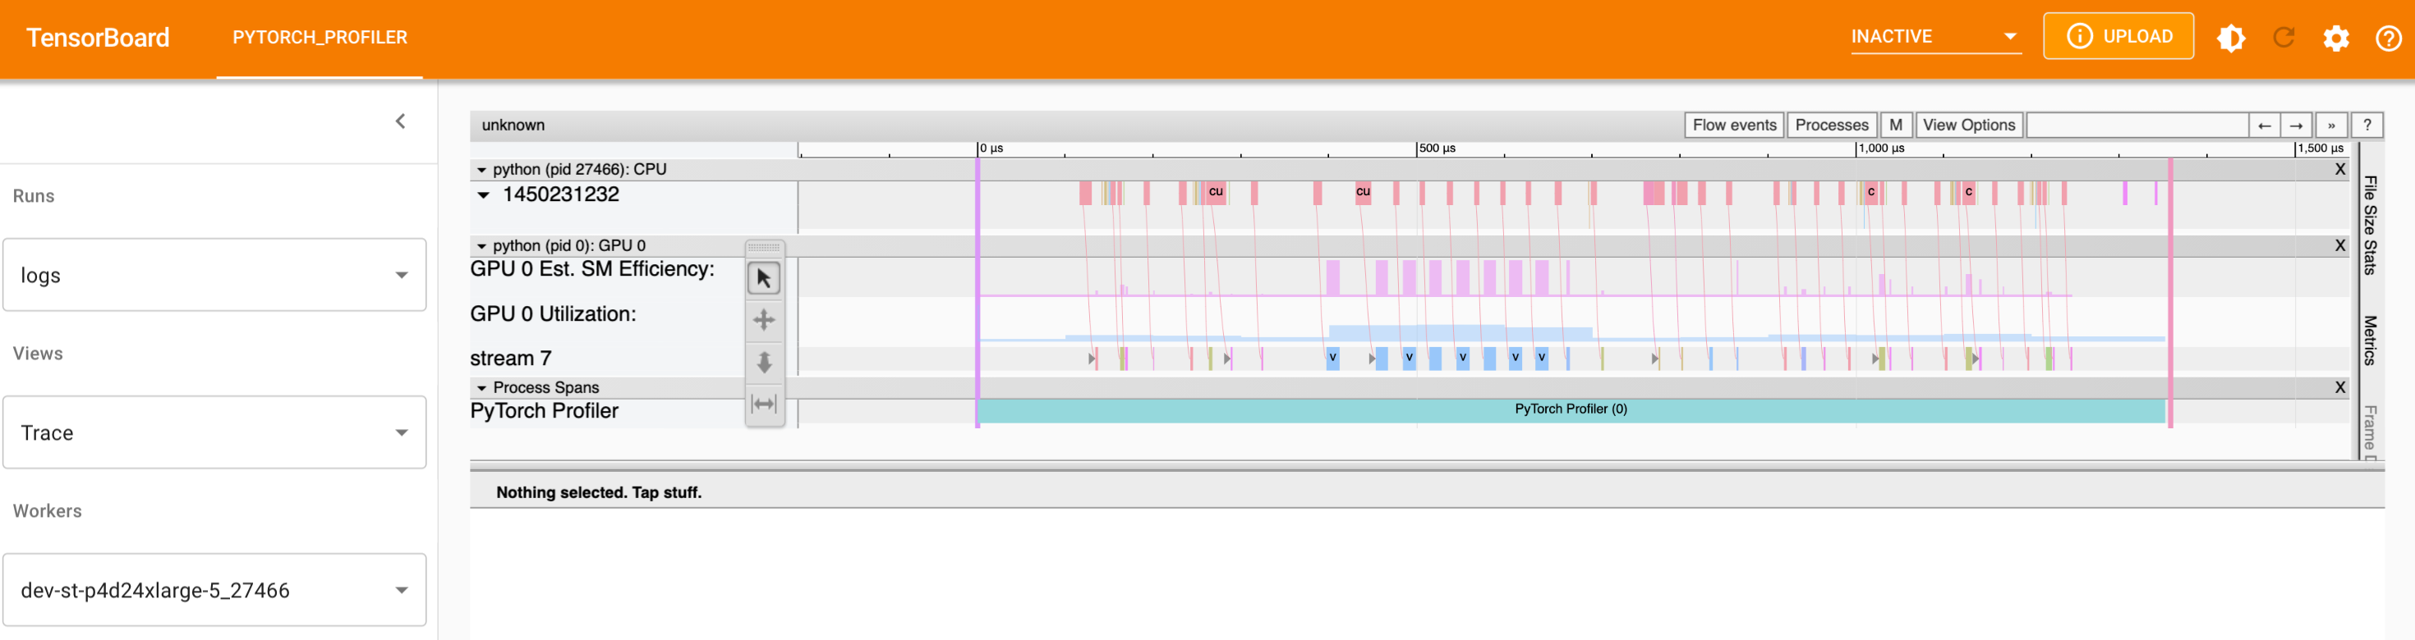This screenshot has width=2415, height=640.
Task: Toggle dark mode theme icon
Action: 2230,38
